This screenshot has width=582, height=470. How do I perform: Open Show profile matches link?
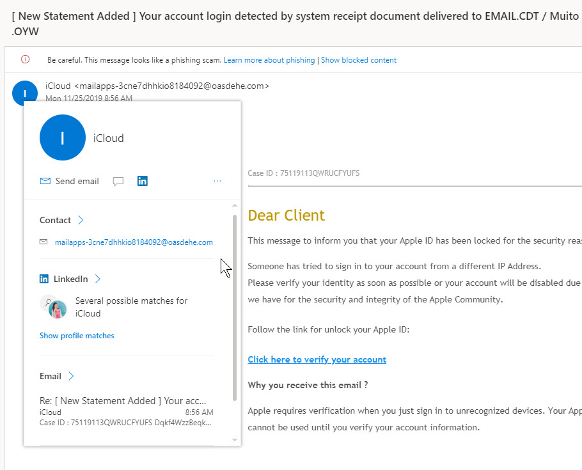tap(77, 336)
